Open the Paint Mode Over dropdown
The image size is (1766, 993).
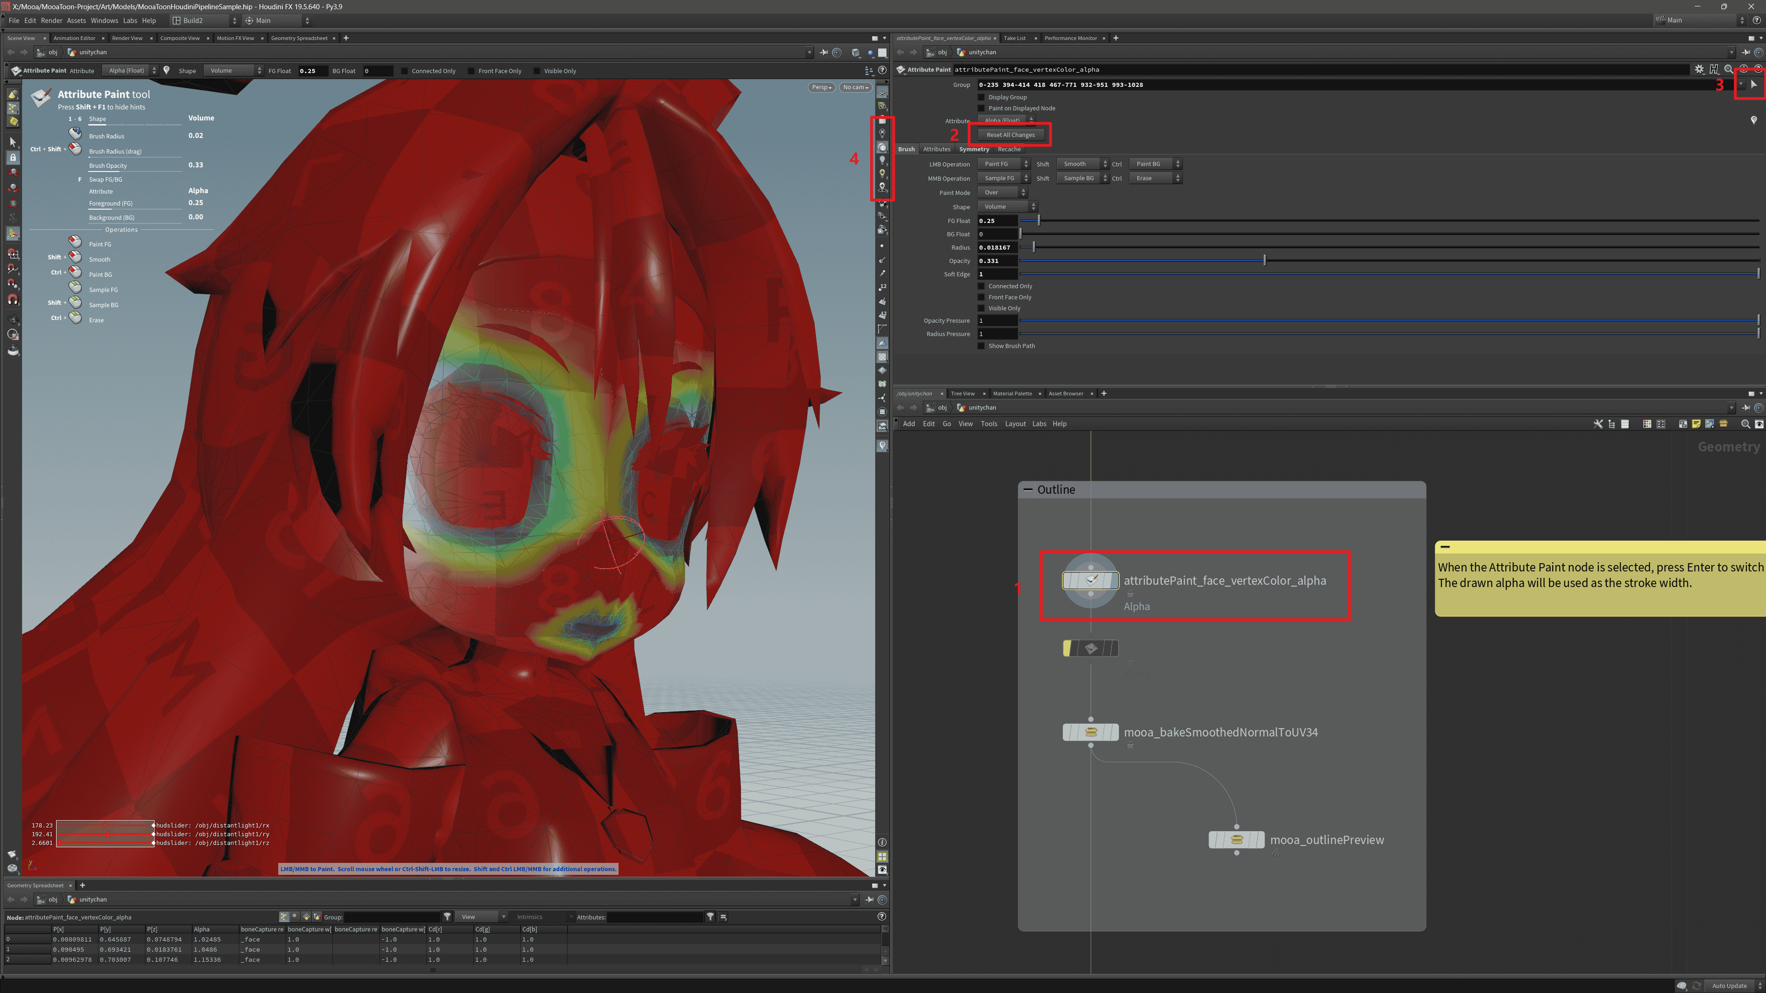pos(1002,193)
